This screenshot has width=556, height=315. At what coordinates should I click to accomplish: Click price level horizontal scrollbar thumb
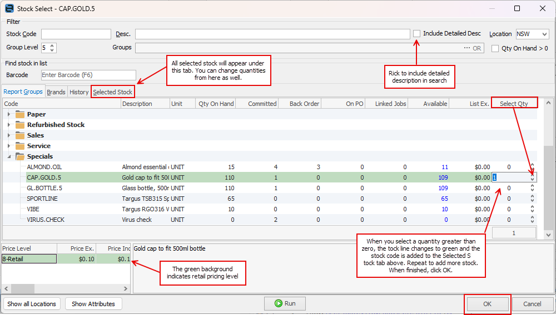pyautogui.click(x=23, y=289)
